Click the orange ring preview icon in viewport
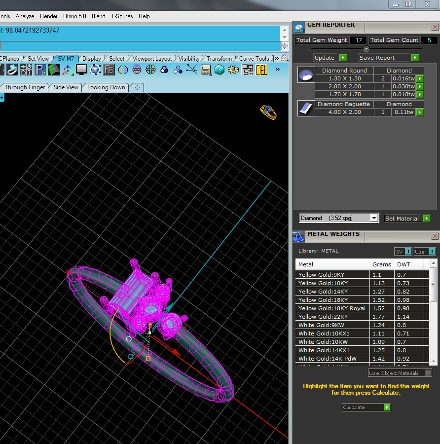Image resolution: width=440 pixels, height=444 pixels. point(268,112)
